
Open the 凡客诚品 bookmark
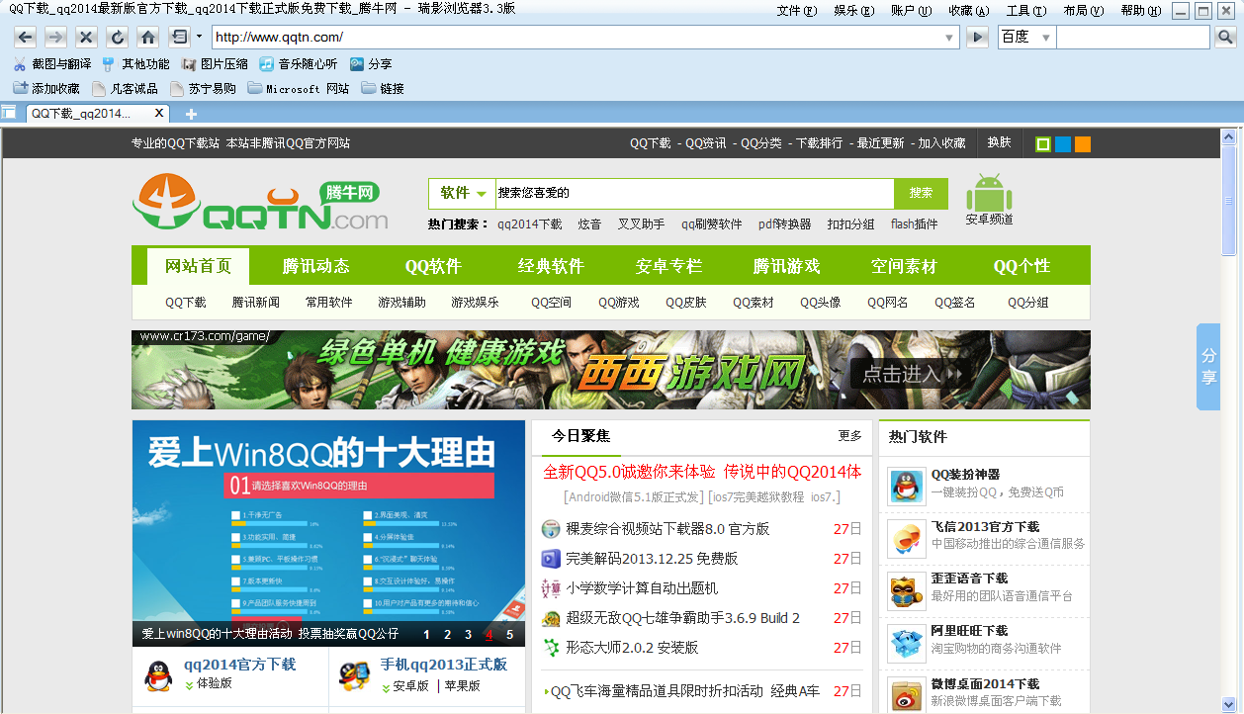[x=124, y=89]
